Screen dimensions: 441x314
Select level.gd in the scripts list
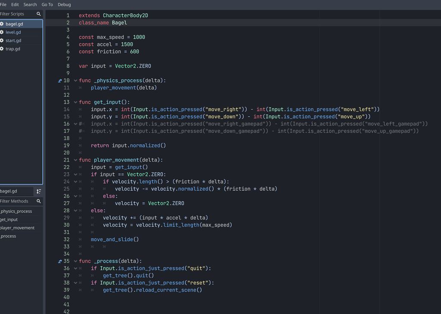(14, 32)
